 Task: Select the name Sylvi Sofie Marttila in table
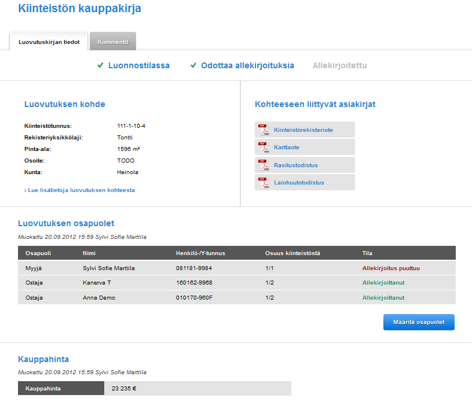(x=109, y=268)
